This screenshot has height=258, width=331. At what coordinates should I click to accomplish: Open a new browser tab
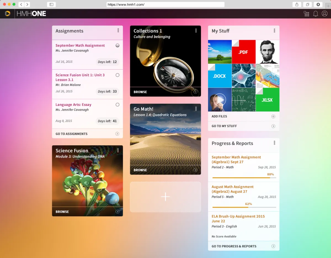[328, 6]
